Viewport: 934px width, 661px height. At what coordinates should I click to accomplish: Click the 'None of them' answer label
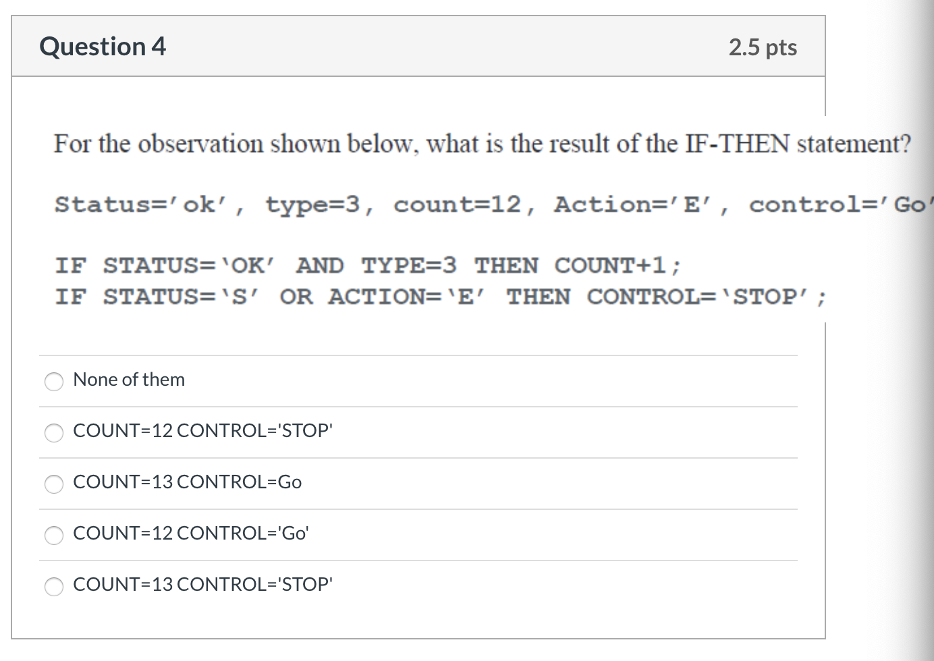click(x=129, y=380)
